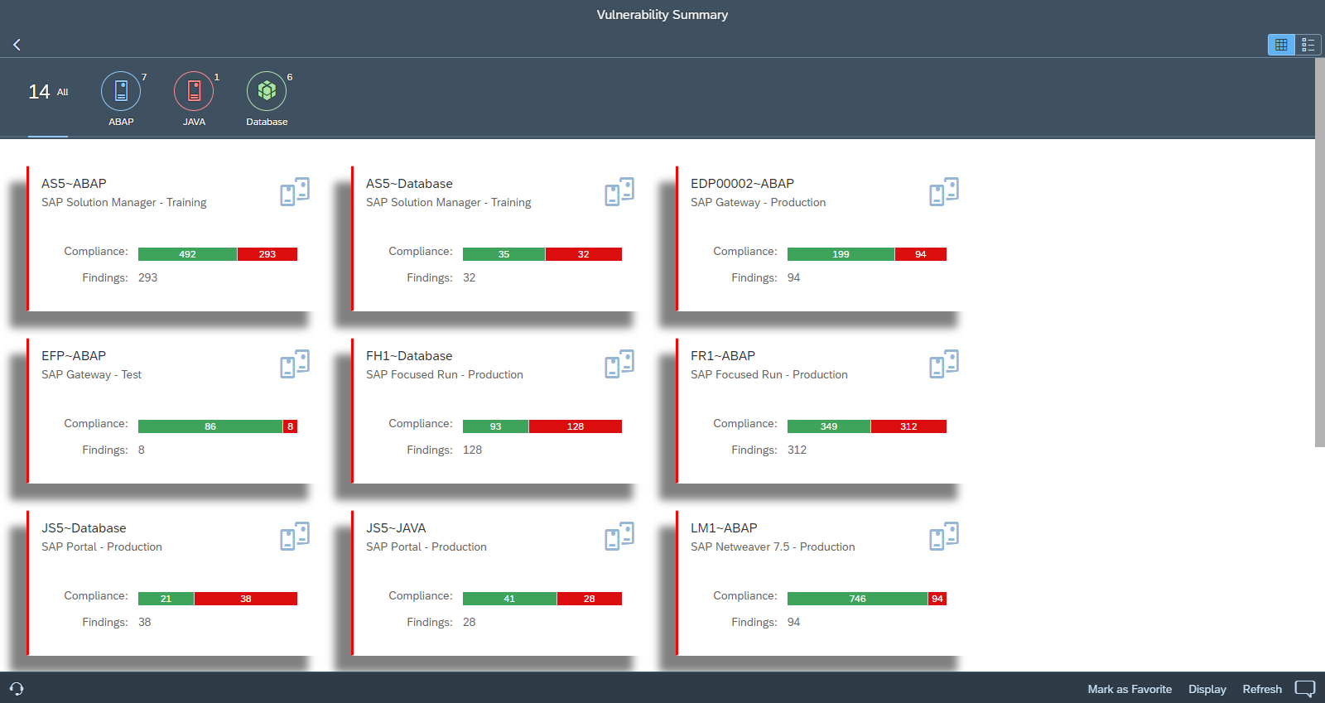Click red 293 segment of AS5~ABAP compliance bar
Viewport: 1325px width, 703px height.
(x=267, y=254)
